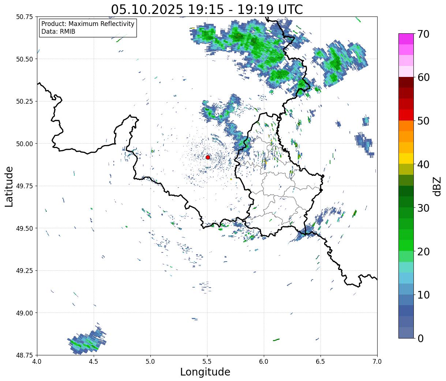
Task: Click longitude tick label 4.5
Action: point(94,362)
